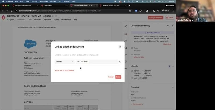Click the Wi-Fi status icon

(143, 1)
